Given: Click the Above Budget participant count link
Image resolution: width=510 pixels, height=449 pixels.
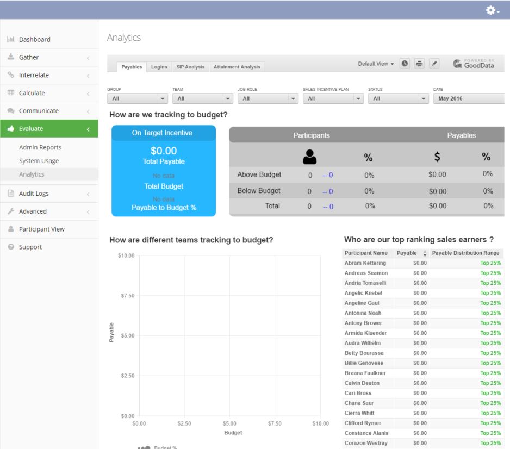Looking at the screenshot, I should [x=327, y=175].
